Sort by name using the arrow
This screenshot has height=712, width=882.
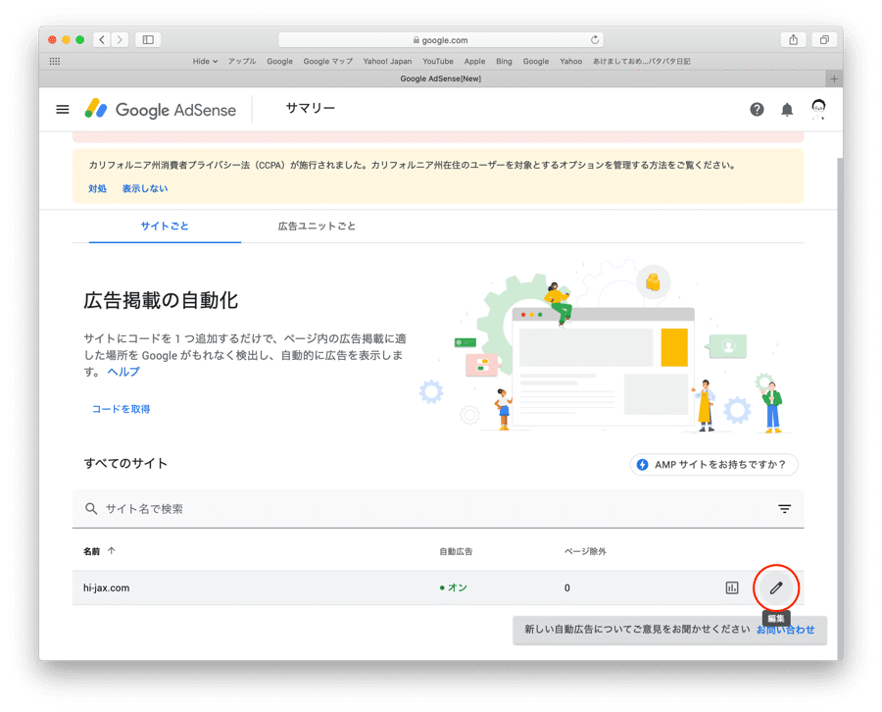click(112, 551)
